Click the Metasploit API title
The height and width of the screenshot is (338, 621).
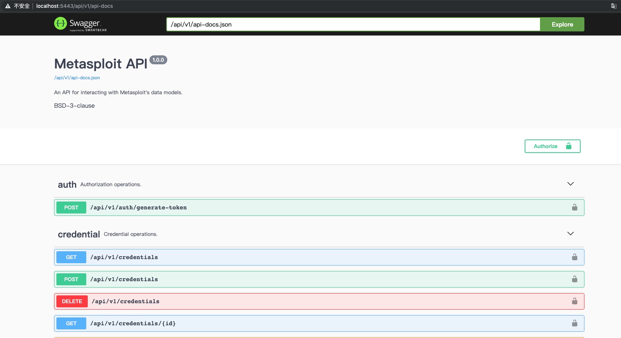coord(101,64)
